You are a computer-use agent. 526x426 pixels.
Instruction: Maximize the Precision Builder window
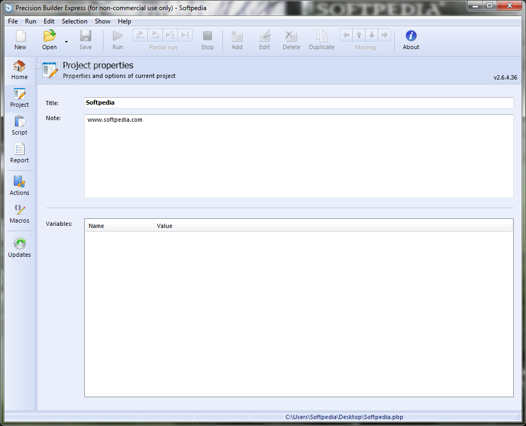(x=490, y=5)
